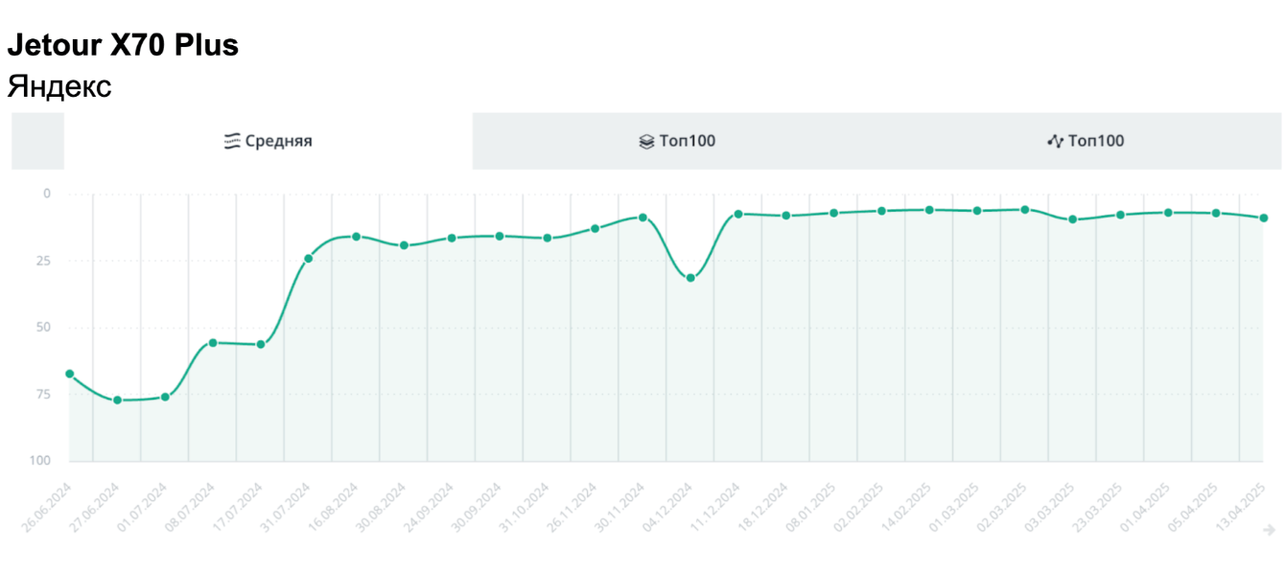
Task: Select the first data point for 26.06.2024
Action: [x=69, y=374]
